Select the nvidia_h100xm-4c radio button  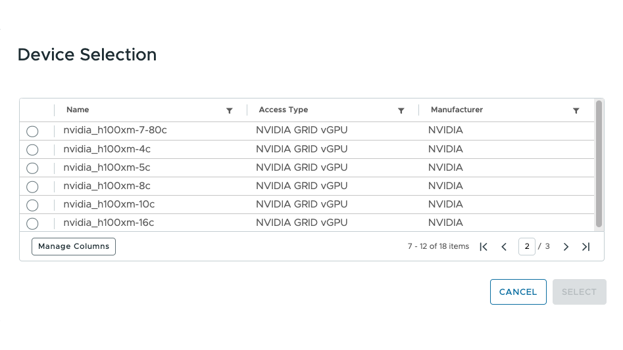coord(32,150)
